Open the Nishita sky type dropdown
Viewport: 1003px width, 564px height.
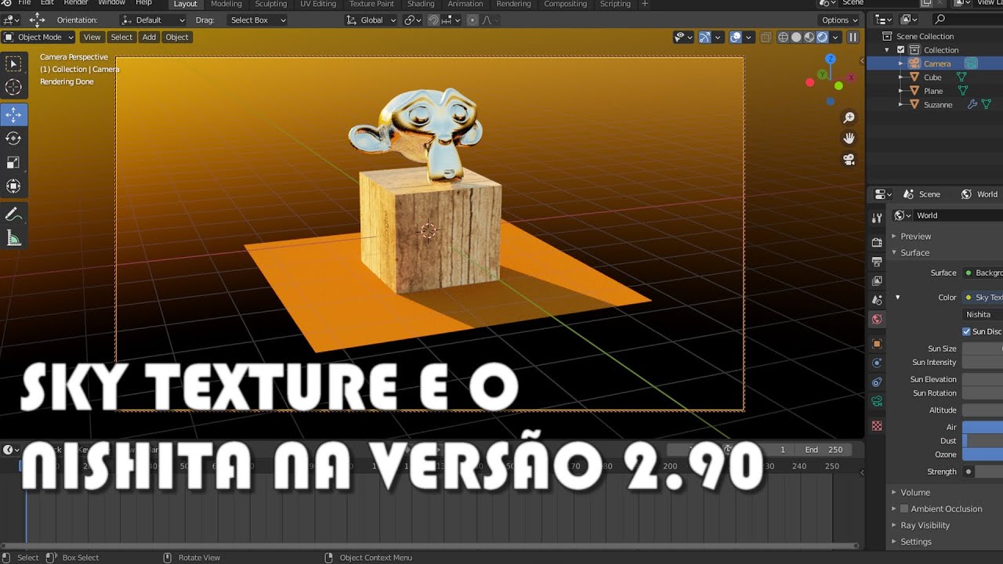click(x=983, y=314)
